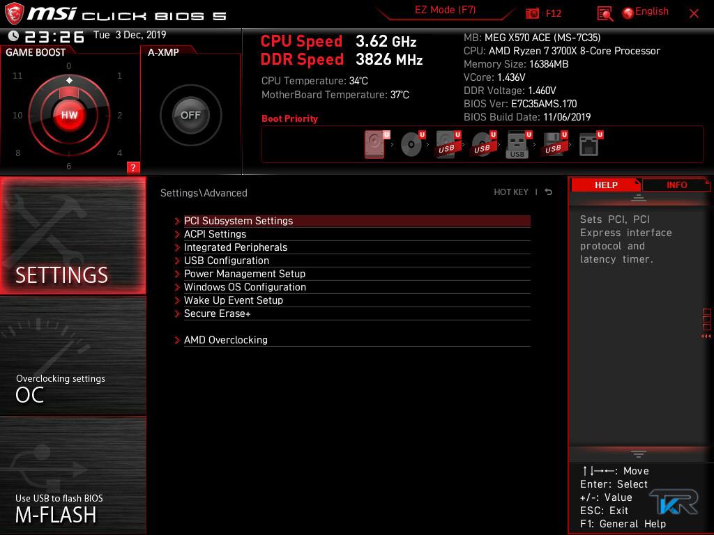This screenshot has width=714, height=535.
Task: Click the BIOS Build Date 11/06/2019 line
Action: pos(527,117)
